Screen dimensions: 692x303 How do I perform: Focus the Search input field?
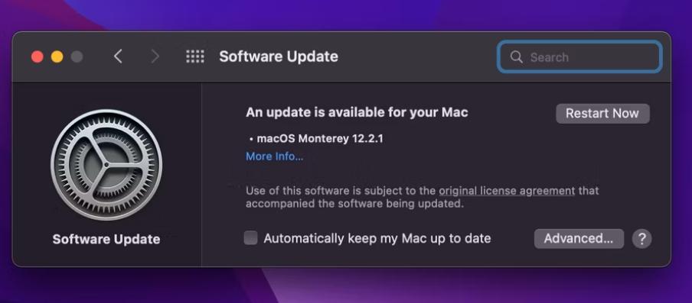point(580,56)
